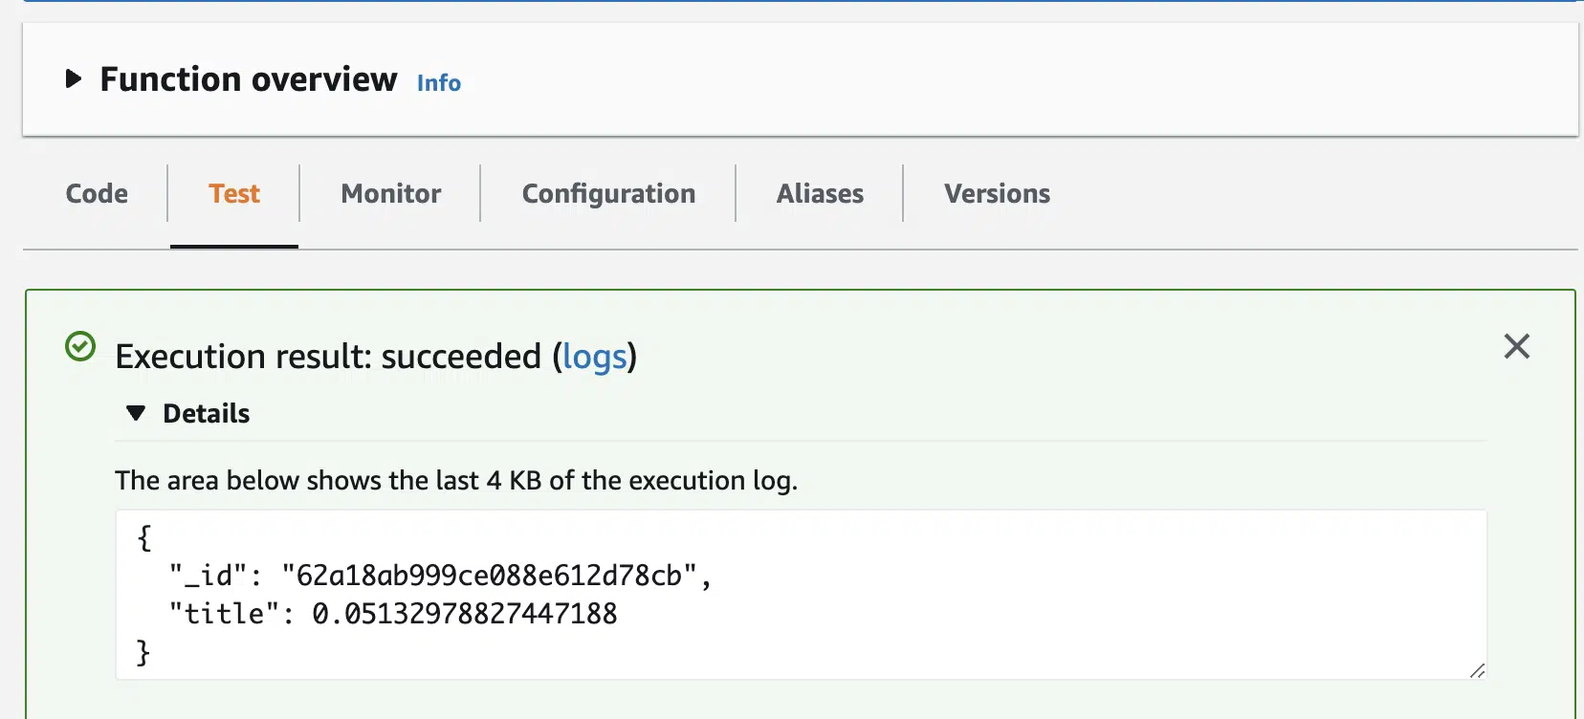Click the Execution result succeeded heading

coord(376,357)
